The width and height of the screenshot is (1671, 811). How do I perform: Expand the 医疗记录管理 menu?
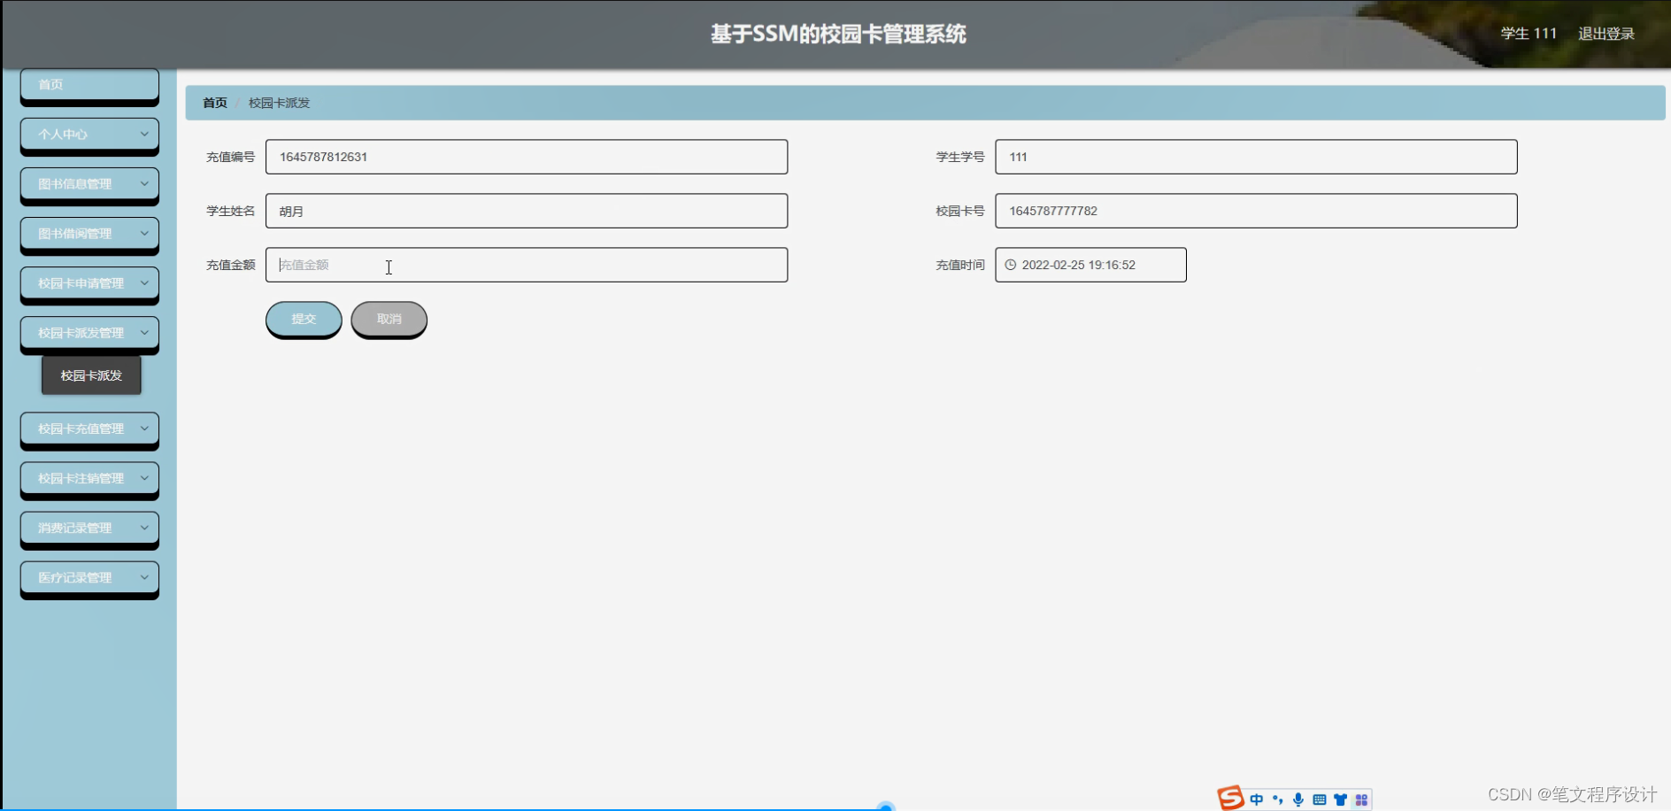coord(89,576)
